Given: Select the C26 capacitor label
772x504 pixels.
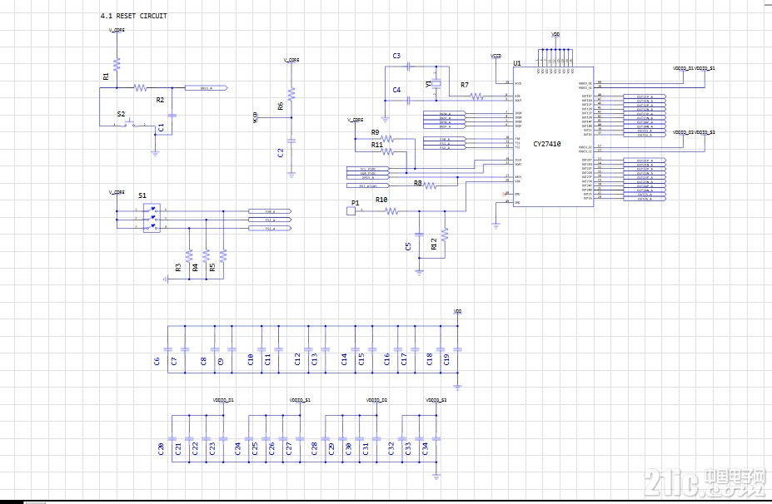Looking at the screenshot, I should coord(271,448).
